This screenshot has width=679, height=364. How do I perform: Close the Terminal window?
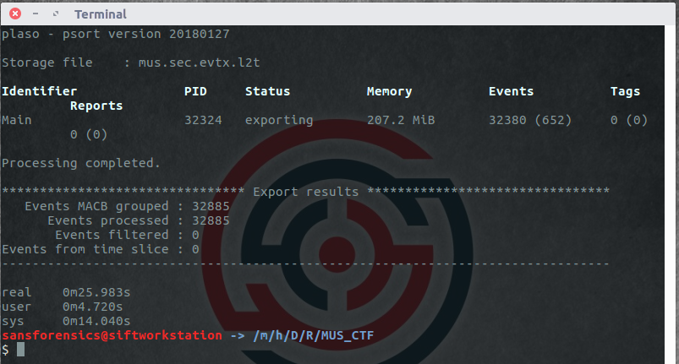click(x=15, y=14)
